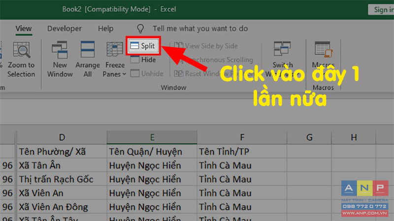Click the Sign in button
The height and width of the screenshot is (221, 394).
click(x=381, y=10)
